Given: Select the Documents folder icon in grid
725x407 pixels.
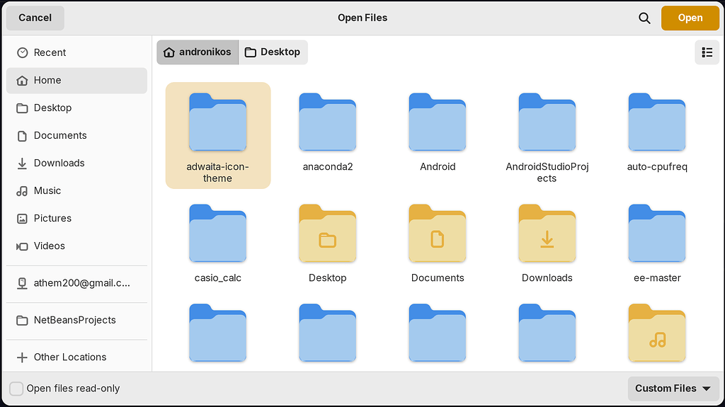Looking at the screenshot, I should 438,234.
